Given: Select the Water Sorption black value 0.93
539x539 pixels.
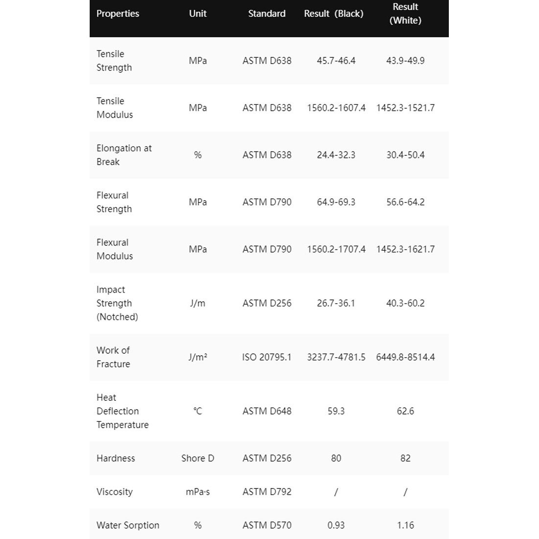Looking at the screenshot, I should [336, 525].
